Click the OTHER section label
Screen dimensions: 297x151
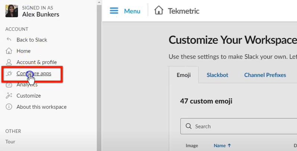coord(13,131)
